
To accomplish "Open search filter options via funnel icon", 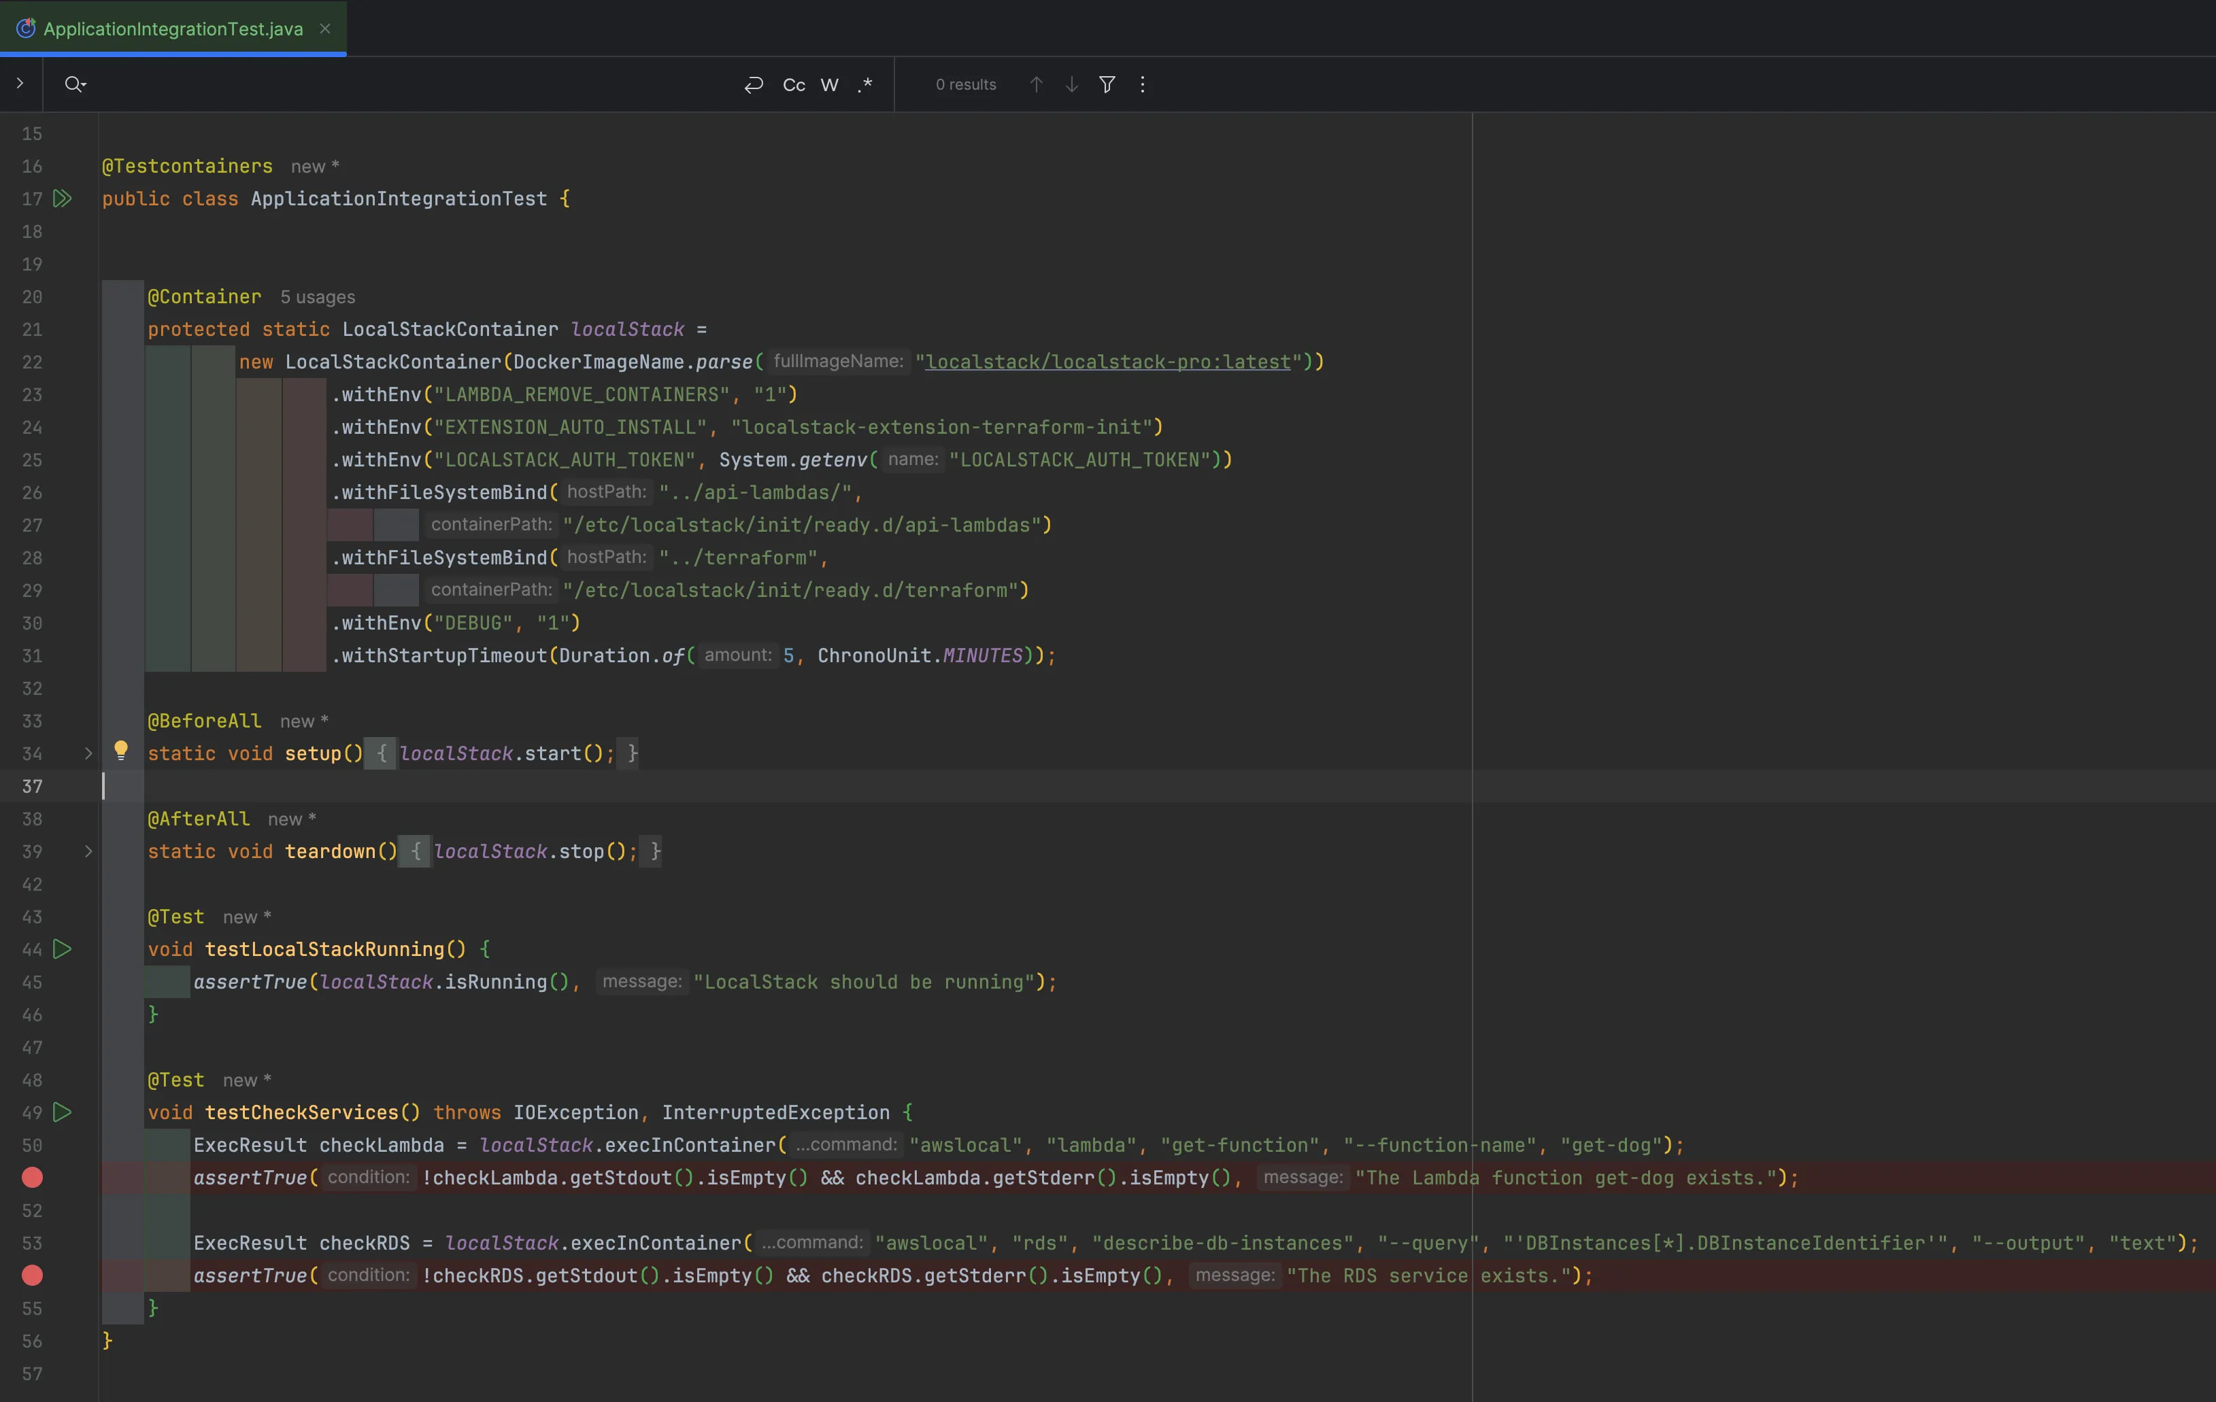I will click(x=1106, y=84).
